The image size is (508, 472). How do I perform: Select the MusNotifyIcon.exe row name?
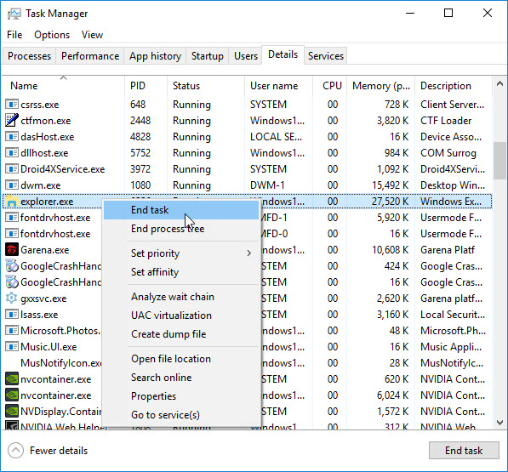pyautogui.click(x=61, y=363)
